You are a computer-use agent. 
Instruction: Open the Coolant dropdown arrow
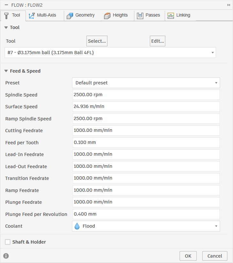(x=216, y=226)
